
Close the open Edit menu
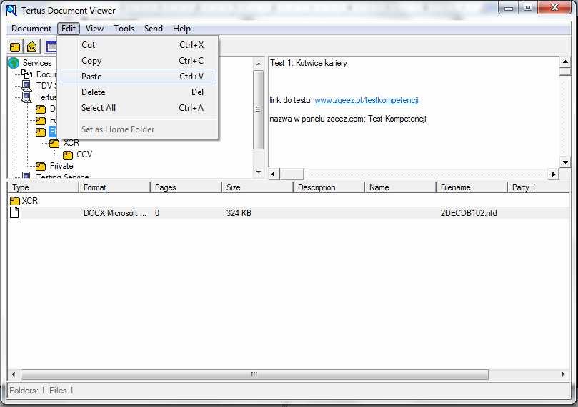[69, 29]
